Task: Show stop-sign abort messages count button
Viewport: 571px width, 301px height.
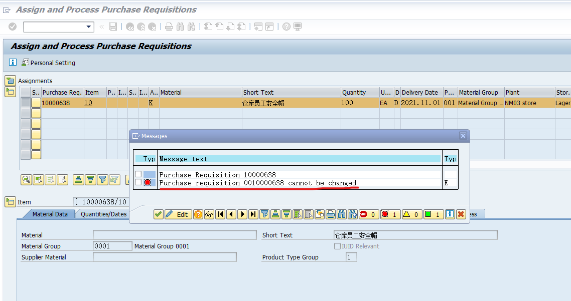Action: [368, 214]
